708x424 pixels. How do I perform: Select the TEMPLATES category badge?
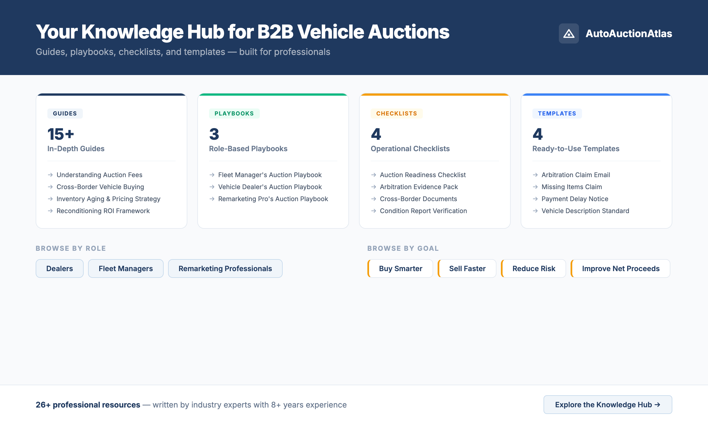click(557, 114)
